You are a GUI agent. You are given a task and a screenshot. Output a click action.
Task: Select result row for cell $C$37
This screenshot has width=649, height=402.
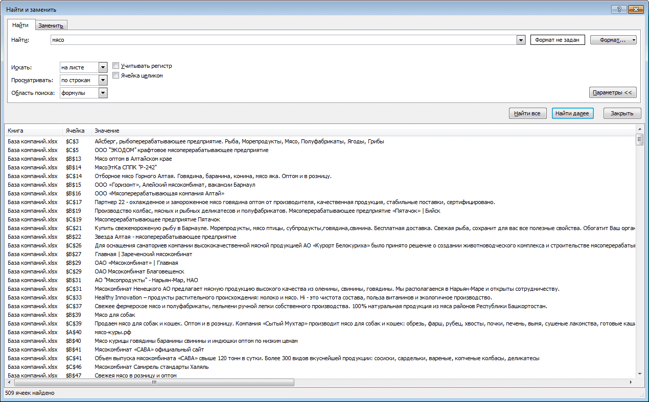coord(320,306)
